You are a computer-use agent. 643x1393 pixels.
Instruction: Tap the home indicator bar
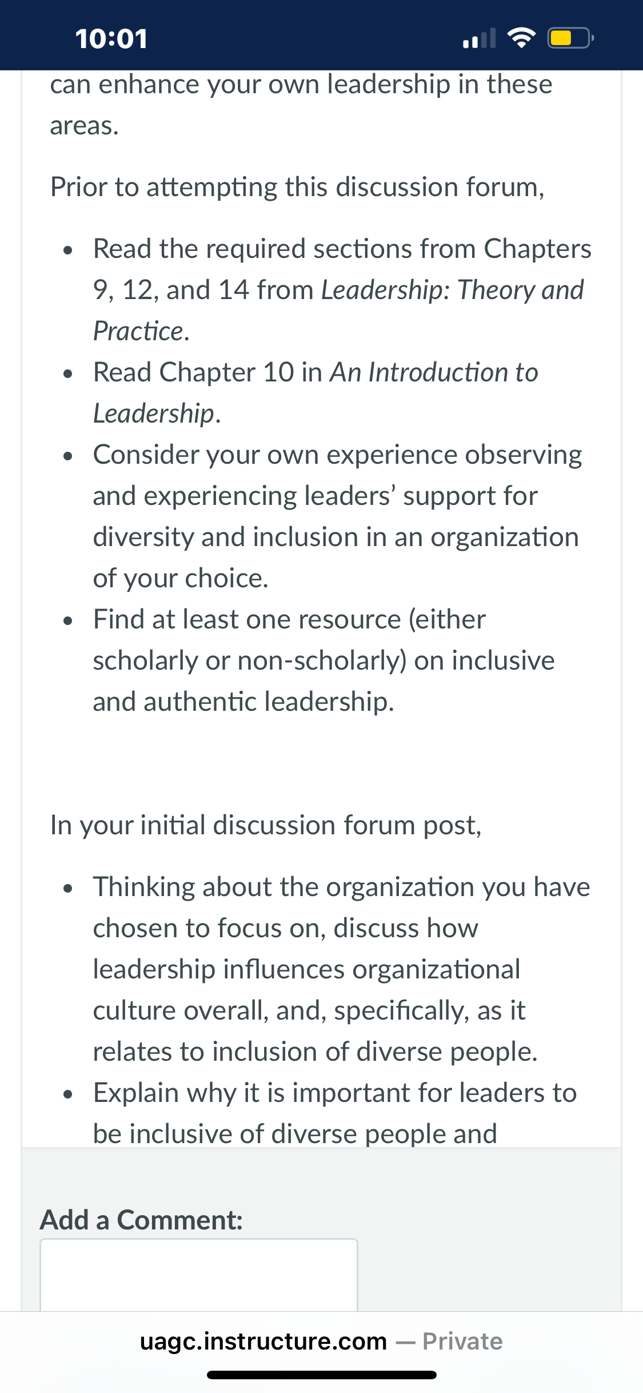[x=322, y=1375]
